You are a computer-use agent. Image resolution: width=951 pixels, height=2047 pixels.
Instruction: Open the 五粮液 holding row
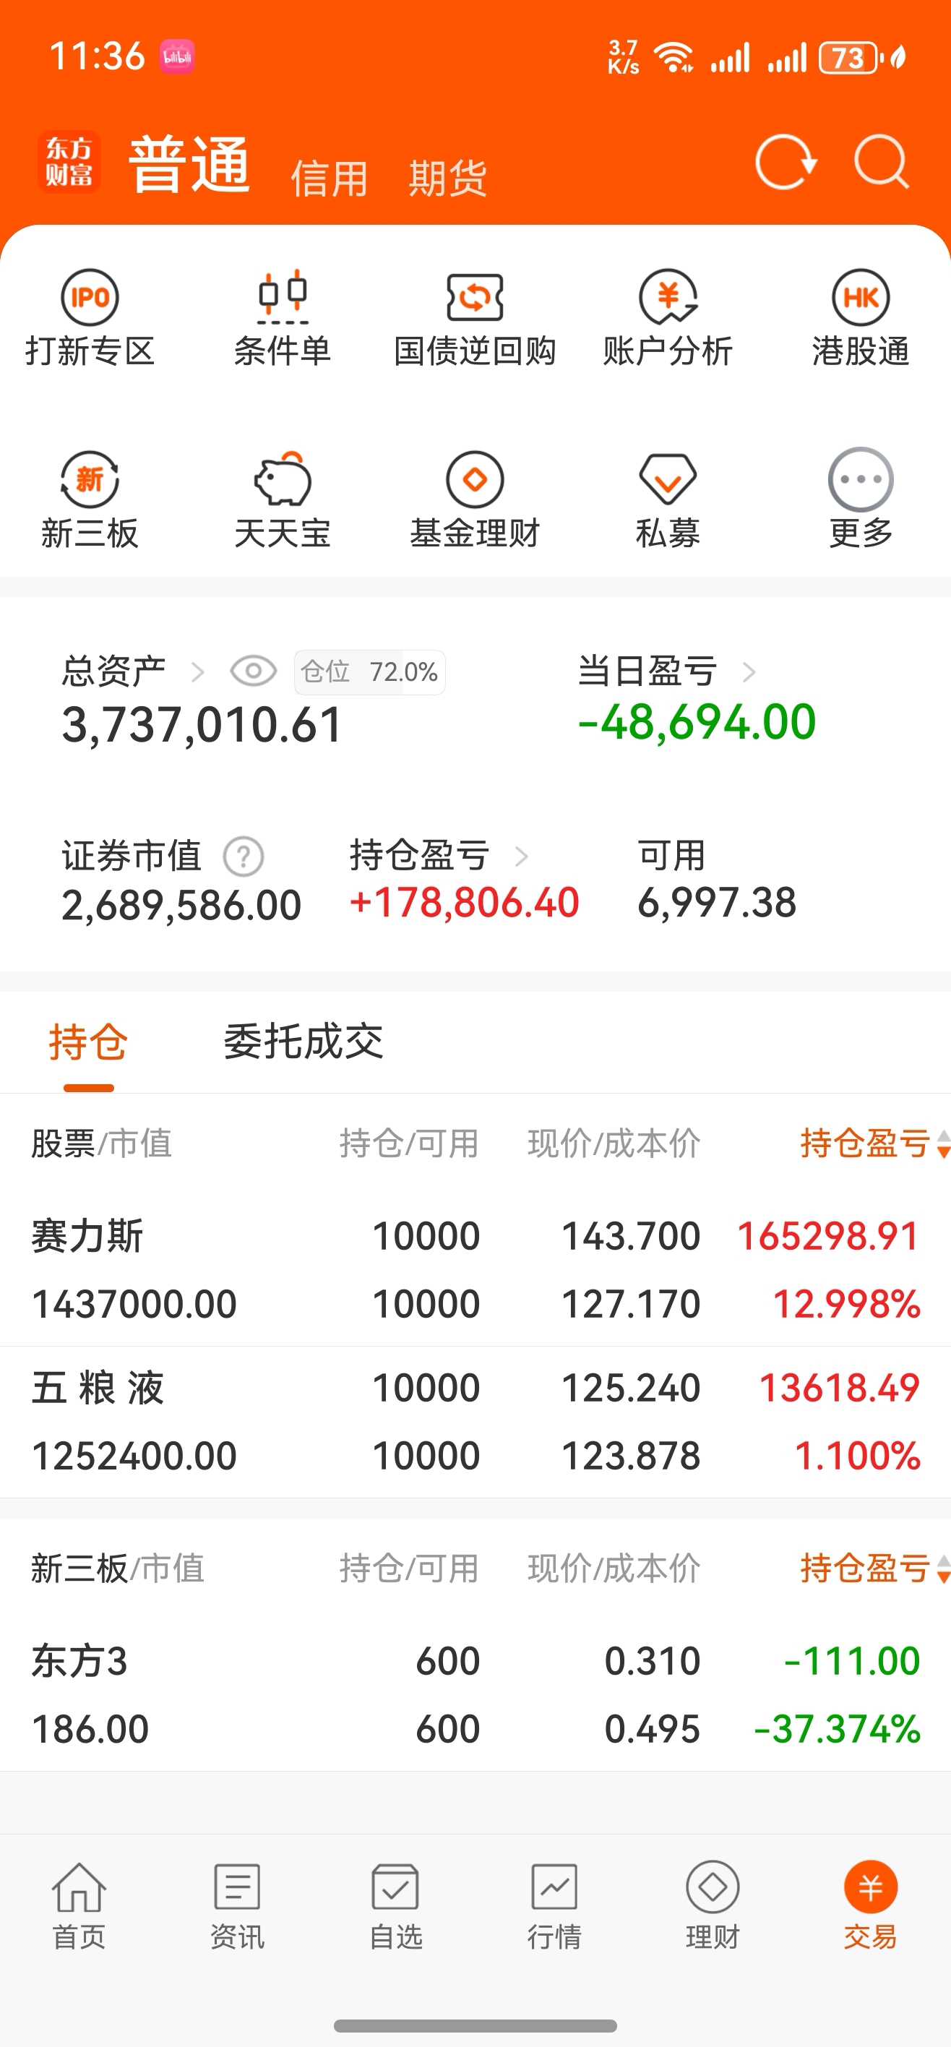tap(475, 1422)
